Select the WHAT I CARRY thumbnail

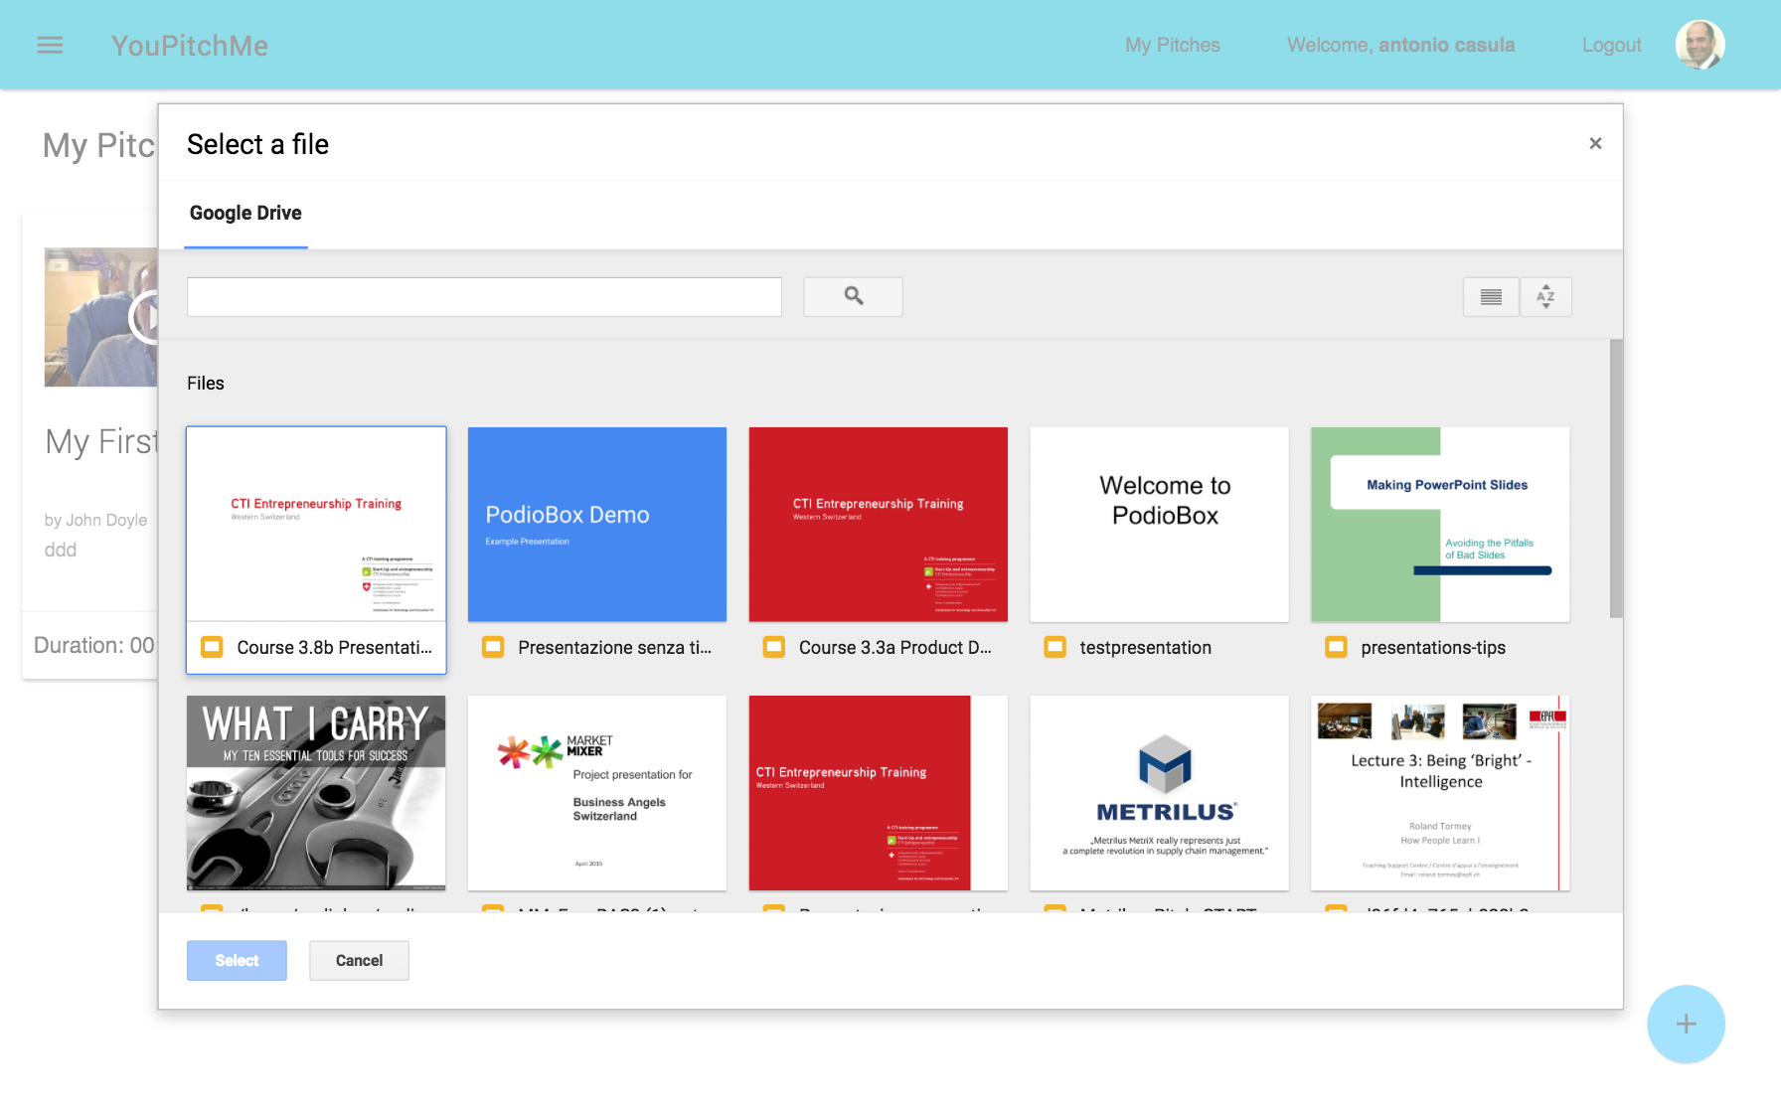(316, 793)
